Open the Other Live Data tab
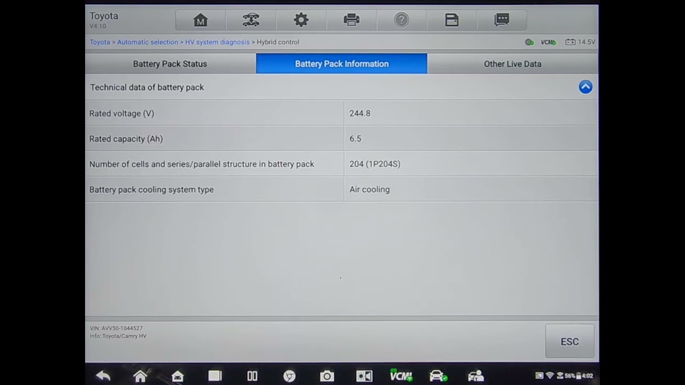The image size is (685, 385). click(513, 64)
